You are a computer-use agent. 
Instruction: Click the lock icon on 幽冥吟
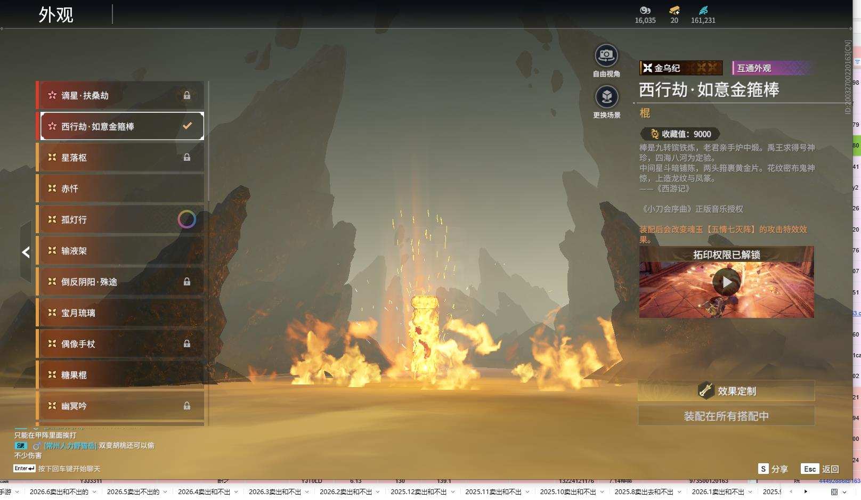pyautogui.click(x=187, y=406)
